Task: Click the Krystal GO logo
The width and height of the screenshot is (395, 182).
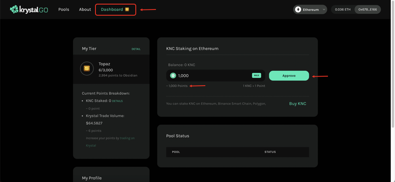Action: [29, 9]
